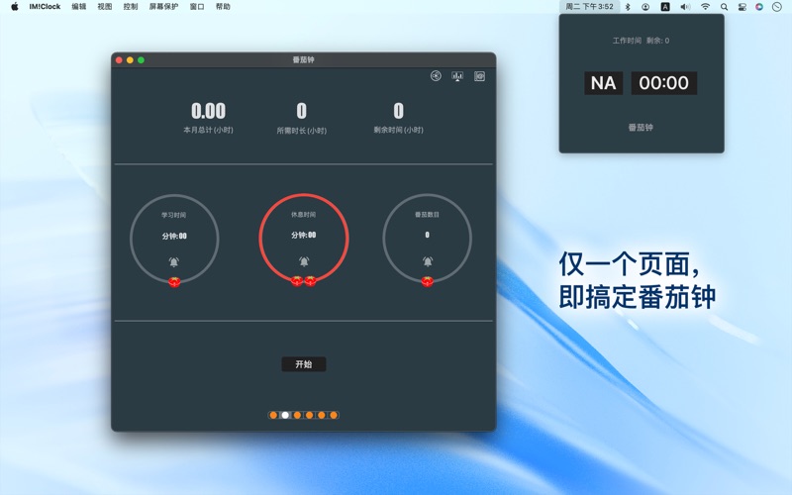Image resolution: width=792 pixels, height=495 pixels.
Task: Open the 控制 menu
Action: 131,7
